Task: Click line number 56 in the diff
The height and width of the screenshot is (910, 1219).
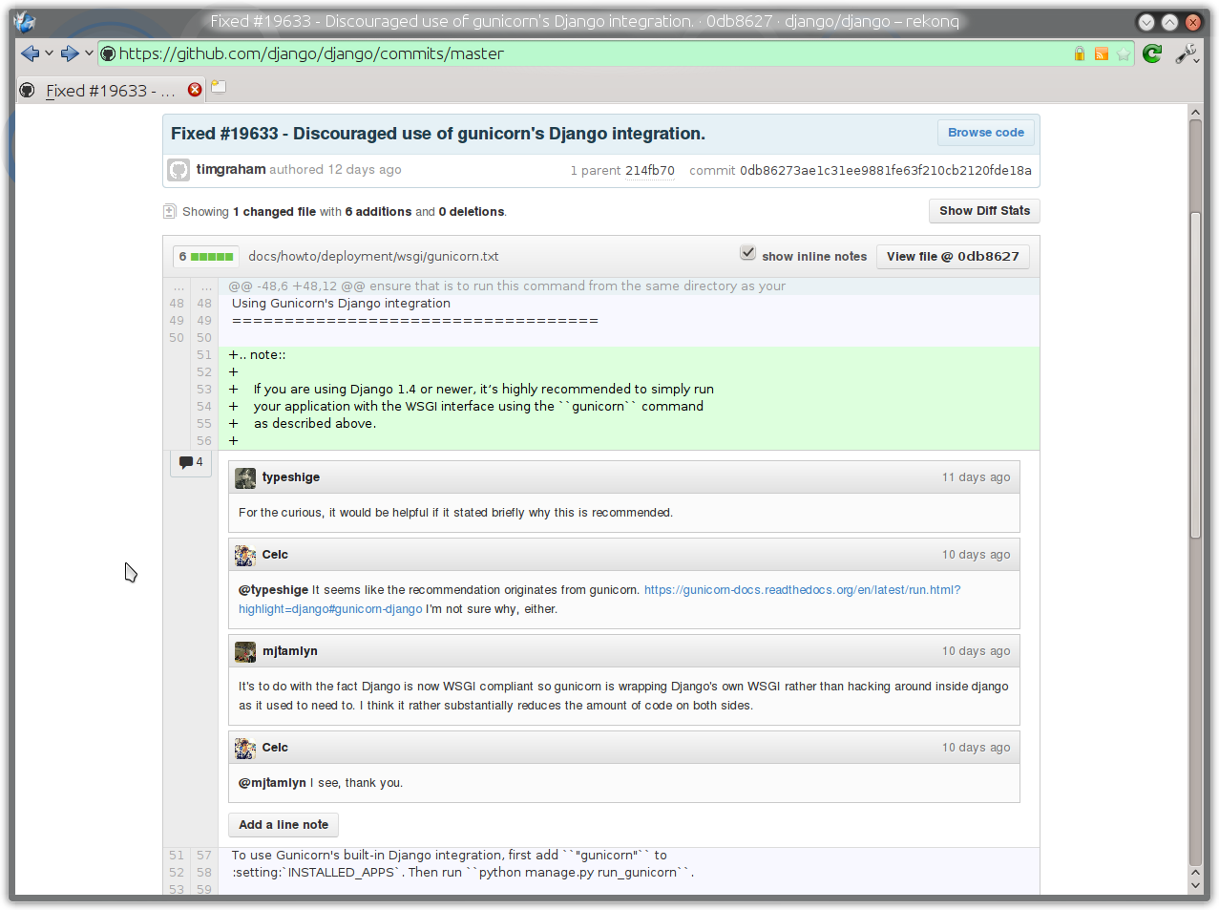Action: pos(204,441)
